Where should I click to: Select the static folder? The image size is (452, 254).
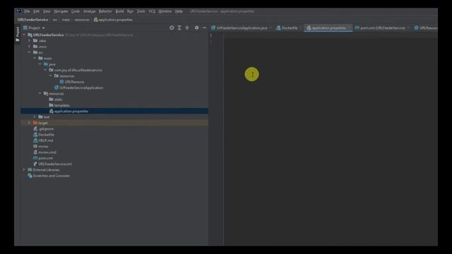coord(56,99)
